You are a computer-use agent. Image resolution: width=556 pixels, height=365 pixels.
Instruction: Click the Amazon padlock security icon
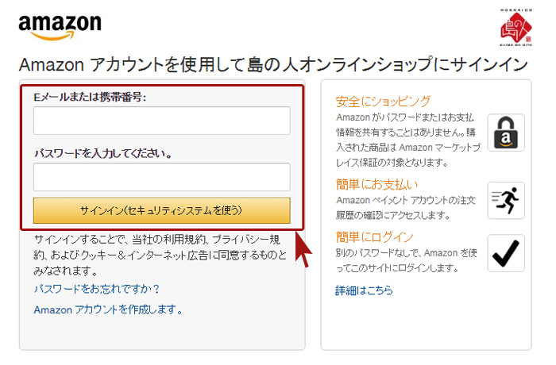click(506, 133)
